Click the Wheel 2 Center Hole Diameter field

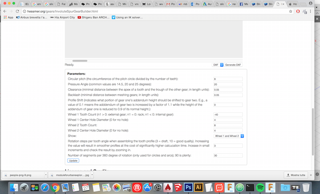tap(228, 131)
